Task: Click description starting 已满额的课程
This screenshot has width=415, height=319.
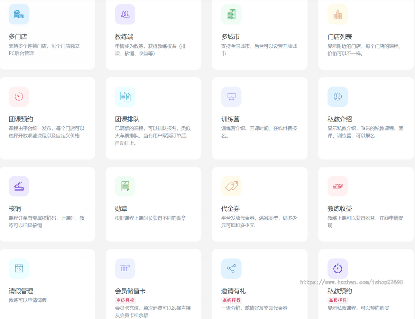Action: coord(153,136)
